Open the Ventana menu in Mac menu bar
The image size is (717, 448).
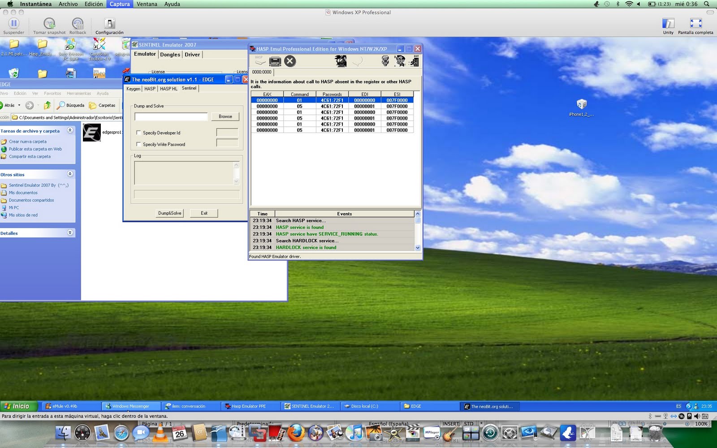(x=147, y=4)
